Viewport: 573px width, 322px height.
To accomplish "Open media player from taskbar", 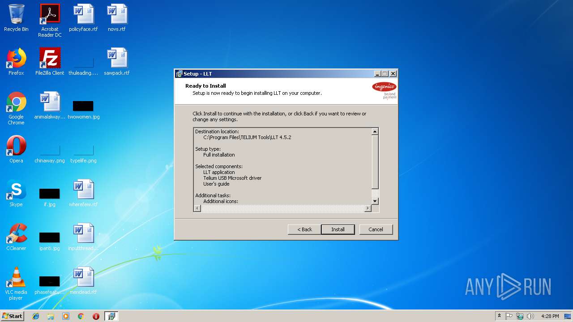I will (66, 316).
